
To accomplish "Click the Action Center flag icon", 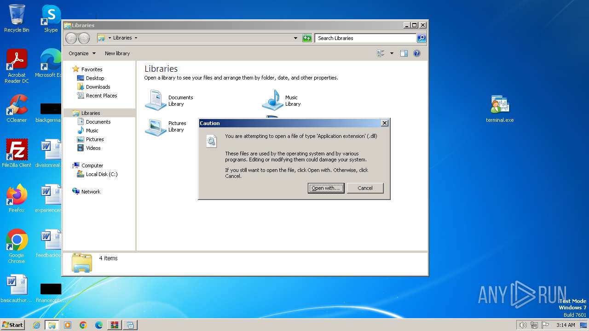I will tap(545, 325).
